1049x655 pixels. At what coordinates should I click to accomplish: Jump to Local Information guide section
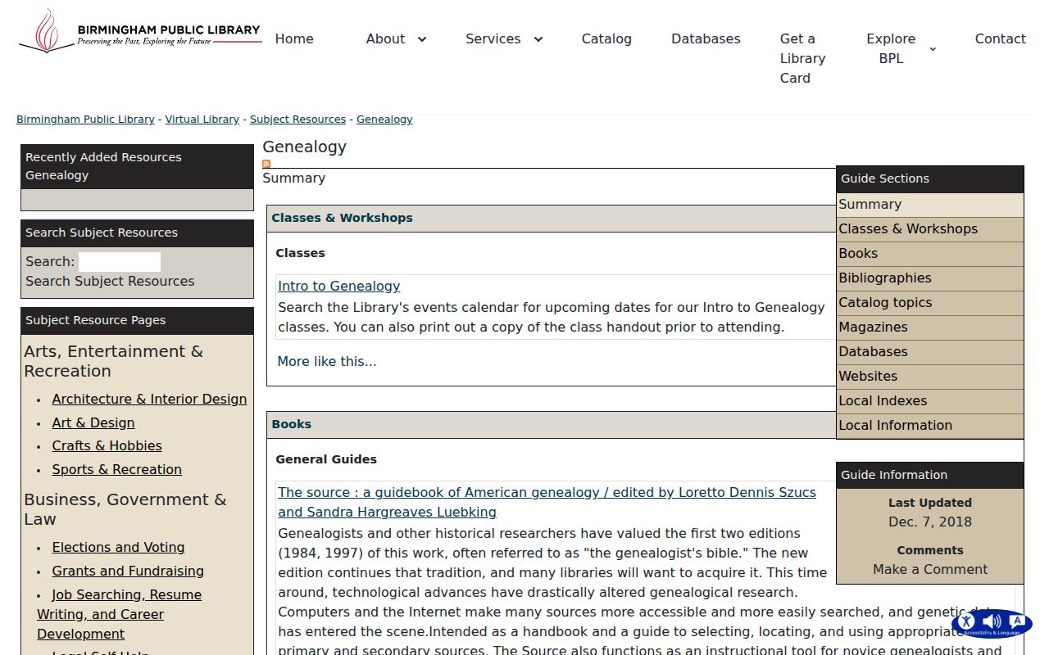click(930, 426)
